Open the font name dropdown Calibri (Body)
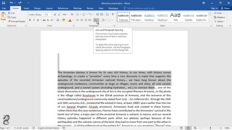 [44, 14]
